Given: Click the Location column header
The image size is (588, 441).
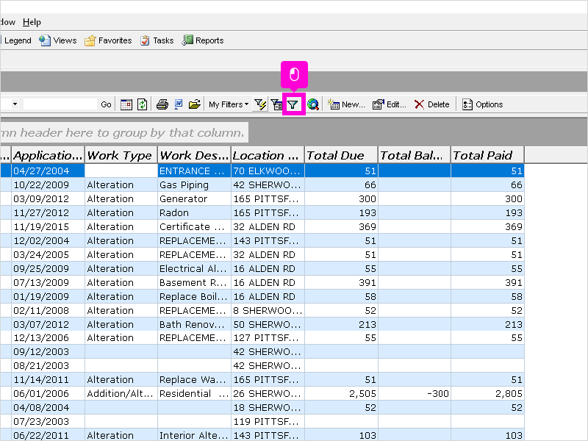Looking at the screenshot, I should click(x=268, y=155).
